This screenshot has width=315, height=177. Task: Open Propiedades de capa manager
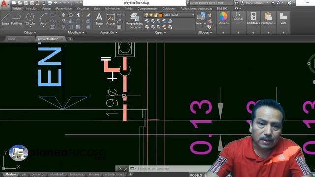(134, 20)
